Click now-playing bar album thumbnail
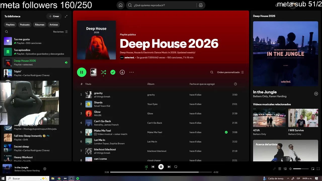Screen dimensions: 322x181 point(7,169)
